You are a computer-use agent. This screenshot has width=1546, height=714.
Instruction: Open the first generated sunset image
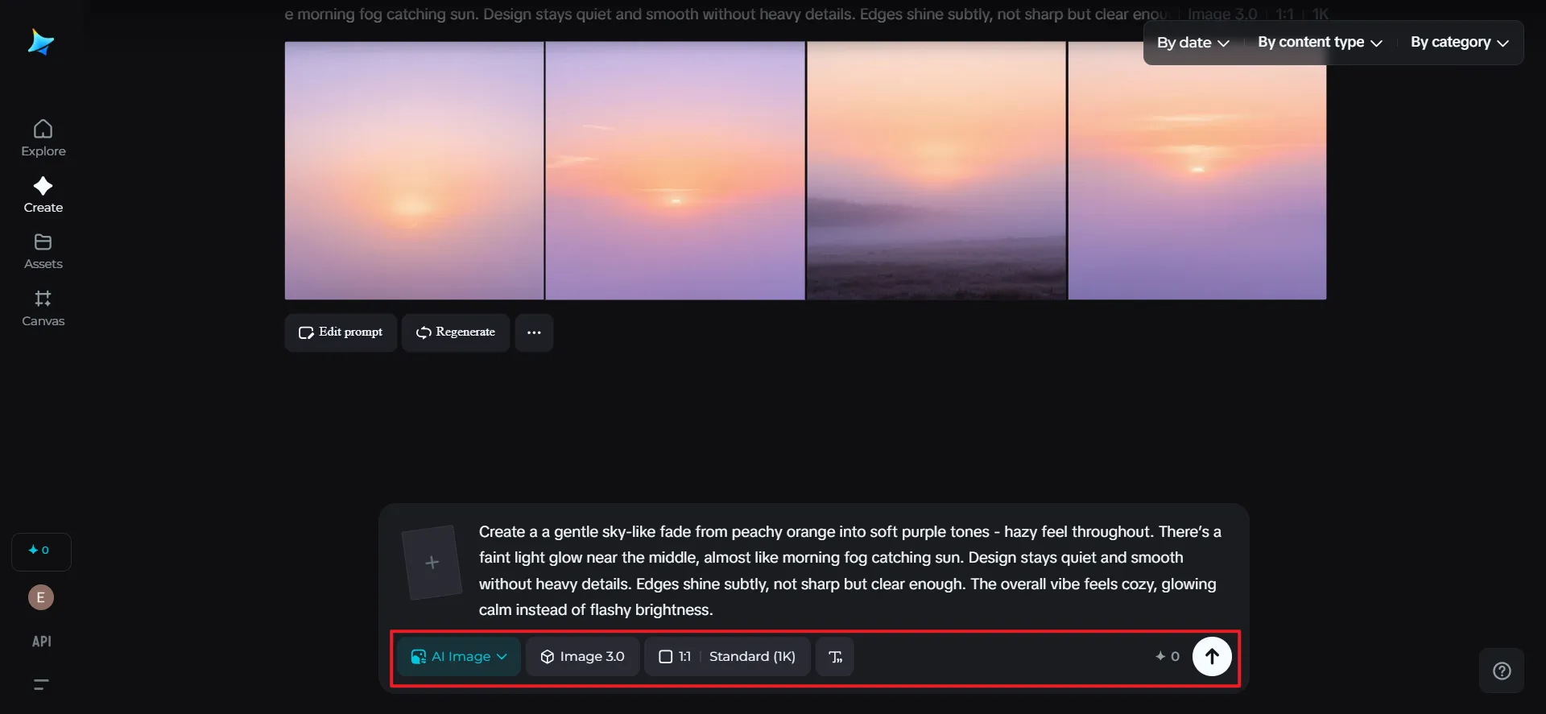point(414,171)
